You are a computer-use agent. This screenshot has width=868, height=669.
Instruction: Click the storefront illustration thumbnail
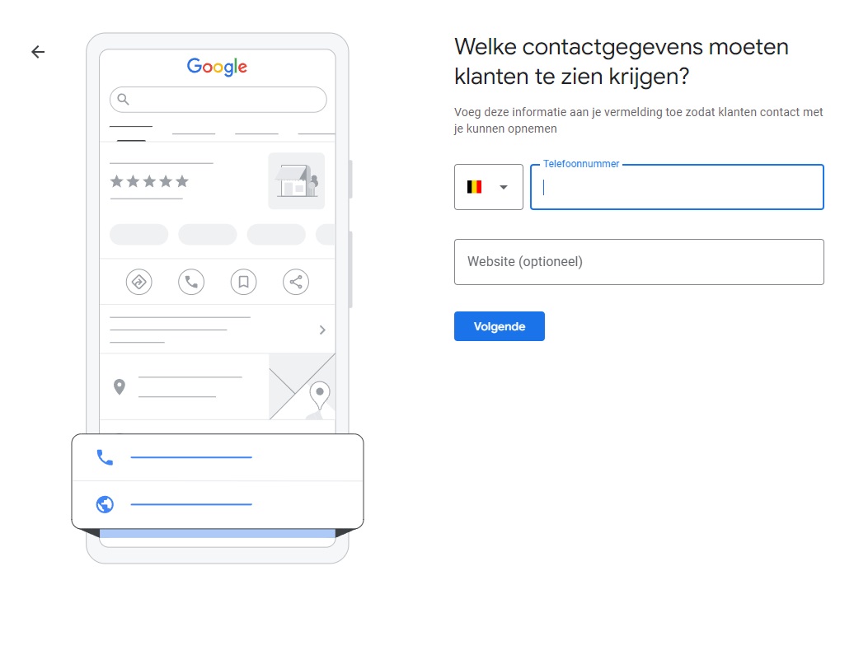[x=296, y=180]
